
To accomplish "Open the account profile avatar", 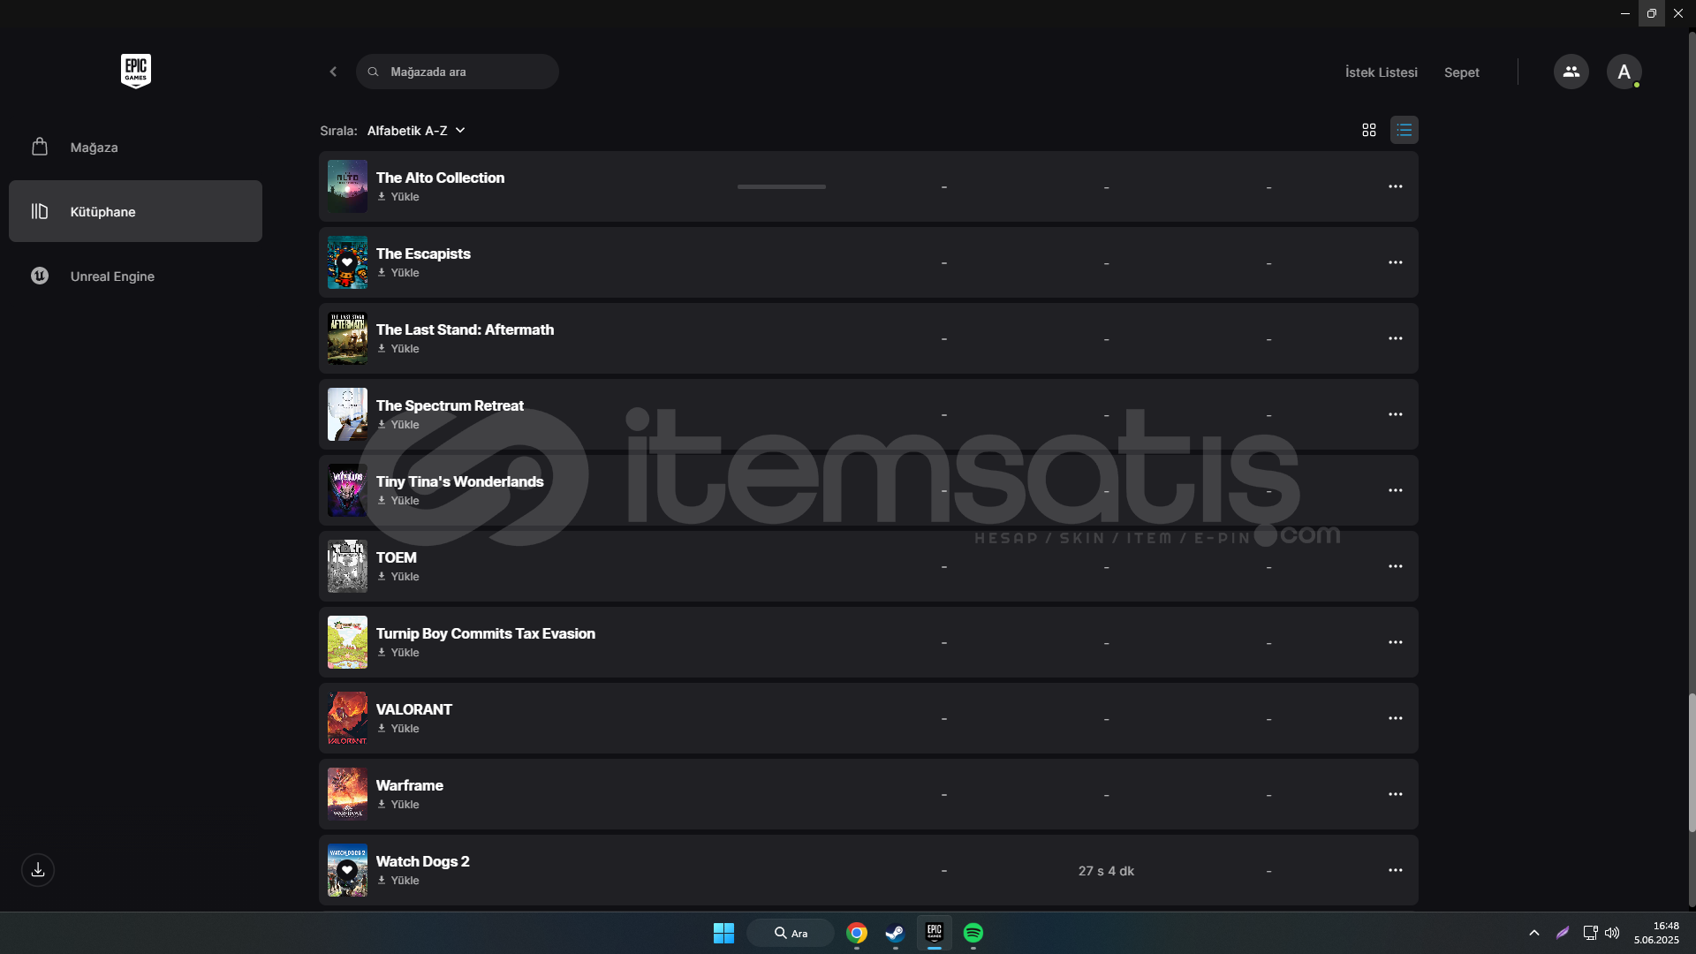I will click(x=1624, y=72).
